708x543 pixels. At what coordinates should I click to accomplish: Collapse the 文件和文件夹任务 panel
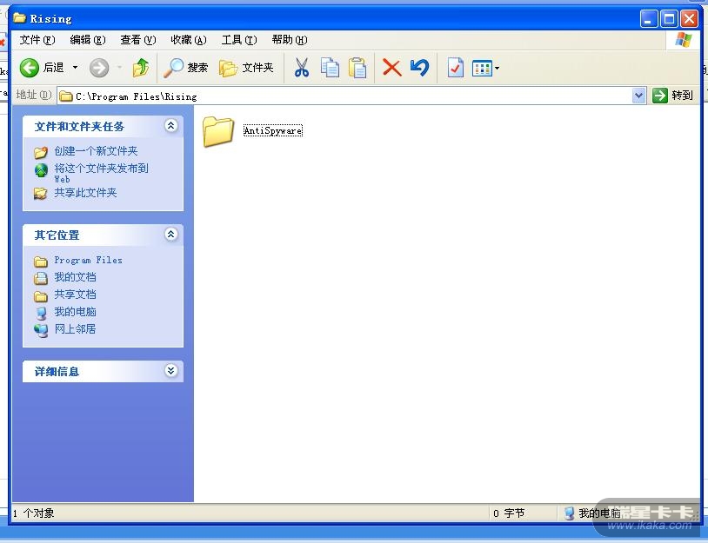tap(170, 126)
